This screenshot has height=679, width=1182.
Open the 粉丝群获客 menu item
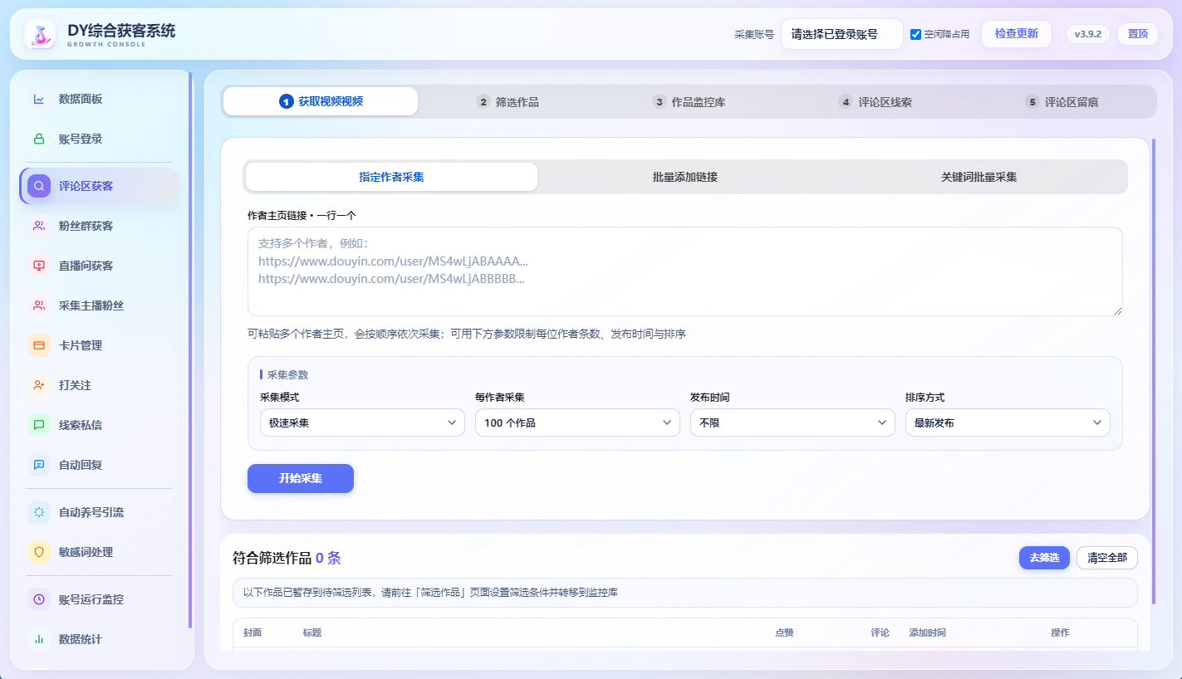[99, 226]
